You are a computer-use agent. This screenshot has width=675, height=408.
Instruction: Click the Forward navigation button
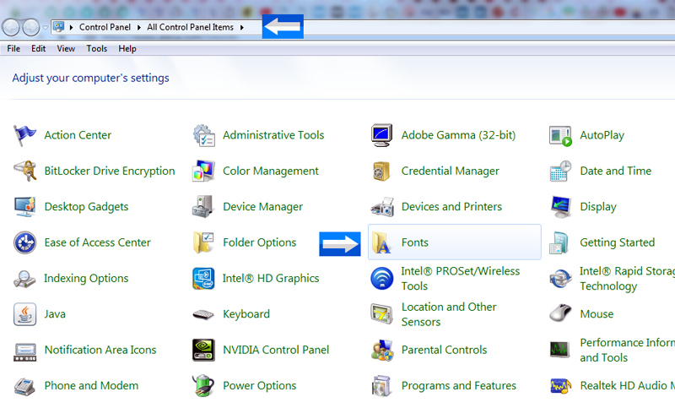pos(30,28)
